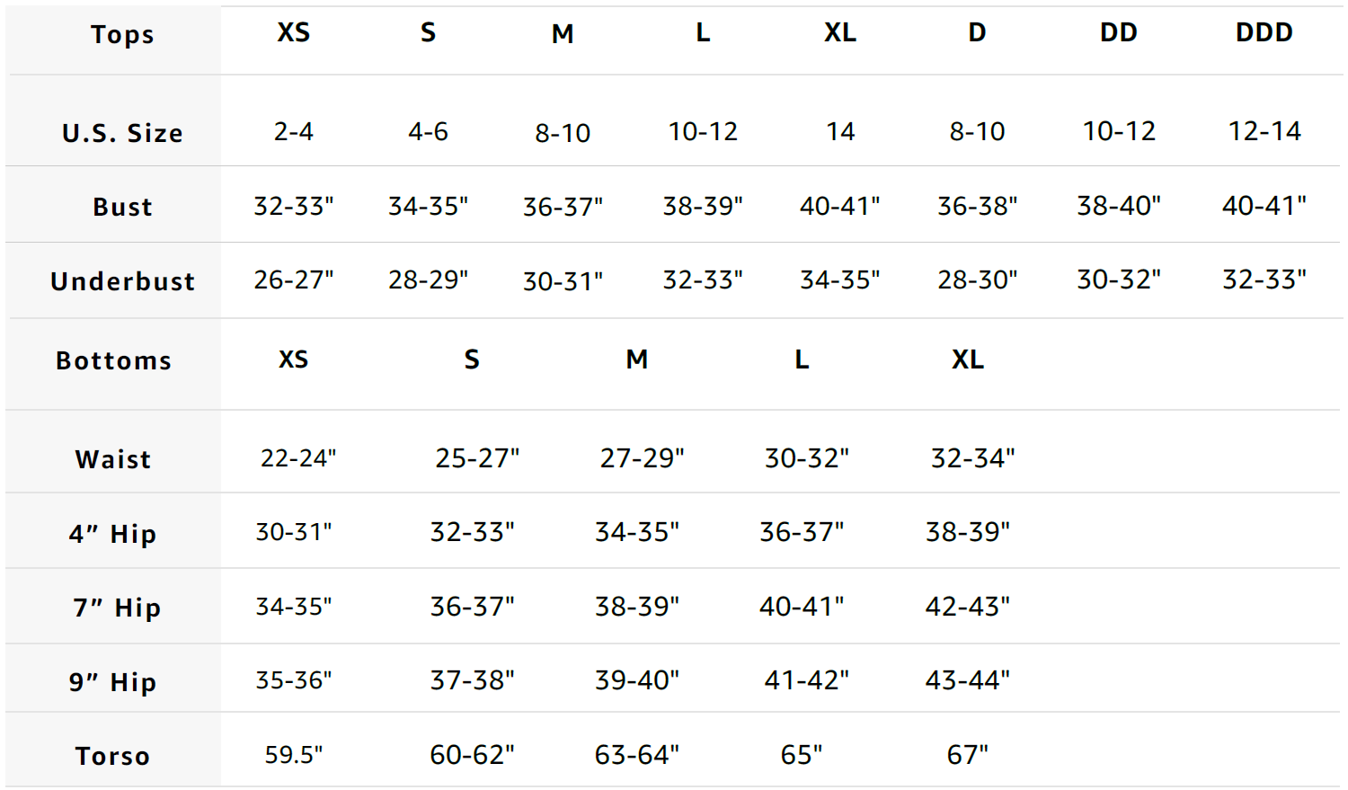Viewport: 1348px width, 790px height.
Task: Select the DDD column header
Action: pos(1264,33)
